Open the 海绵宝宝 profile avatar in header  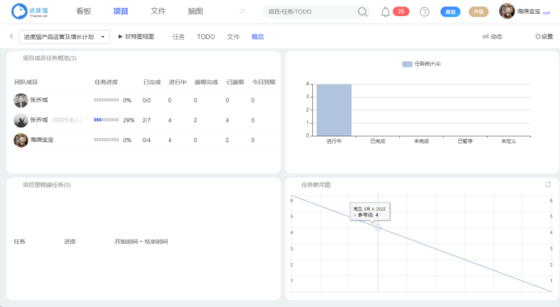507,11
